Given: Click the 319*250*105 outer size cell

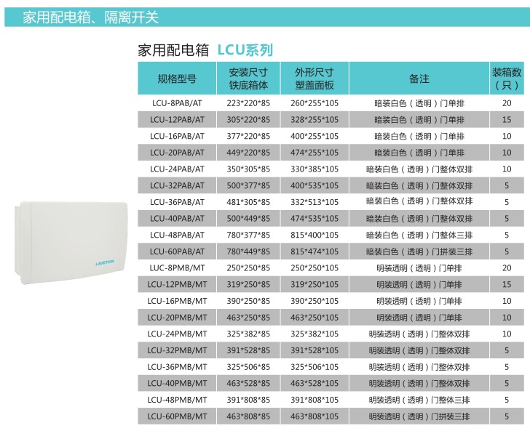Looking at the screenshot, I should (x=315, y=284).
